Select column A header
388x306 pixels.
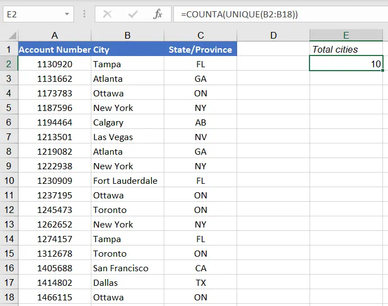(54, 35)
